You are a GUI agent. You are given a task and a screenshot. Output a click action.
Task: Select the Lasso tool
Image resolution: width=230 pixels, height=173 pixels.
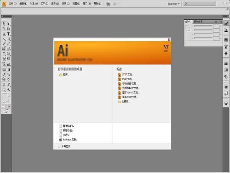tap(8, 28)
